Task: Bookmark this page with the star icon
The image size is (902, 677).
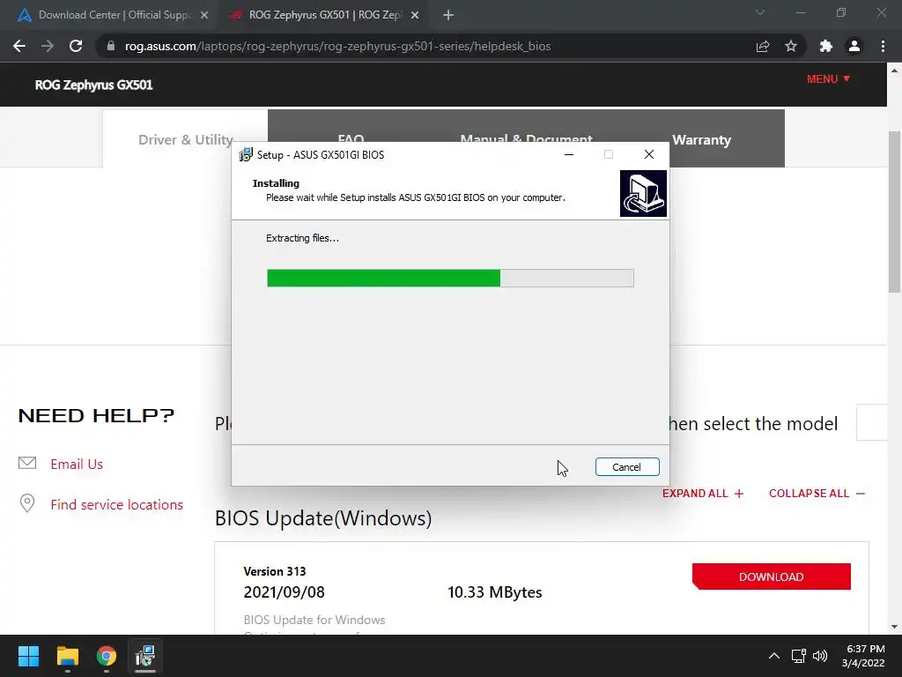Action: click(x=791, y=46)
